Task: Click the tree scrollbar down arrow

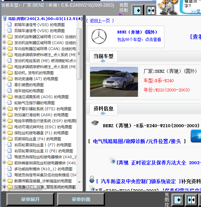Action: [79, 182]
